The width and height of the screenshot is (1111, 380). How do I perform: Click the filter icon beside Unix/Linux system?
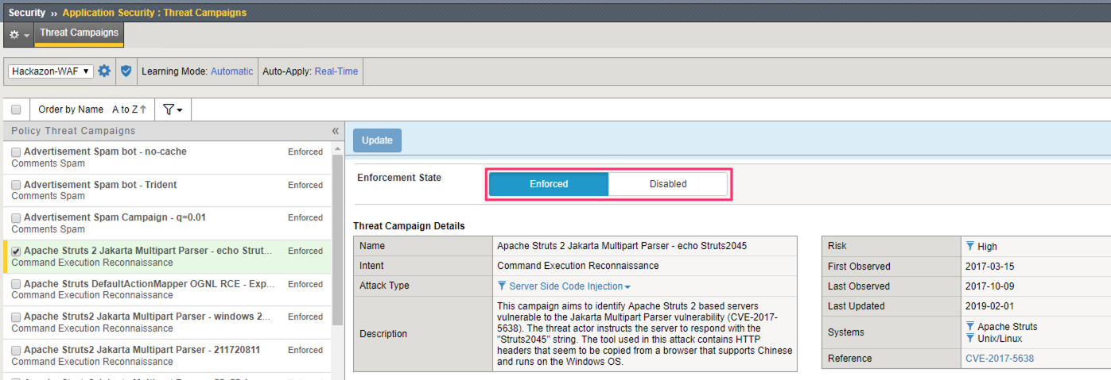[970, 338]
